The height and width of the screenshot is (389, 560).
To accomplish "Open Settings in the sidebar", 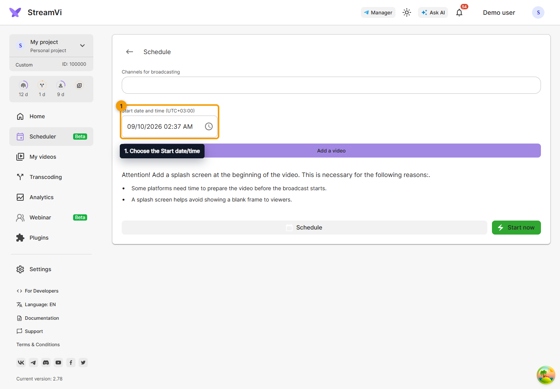I will tap(51, 269).
